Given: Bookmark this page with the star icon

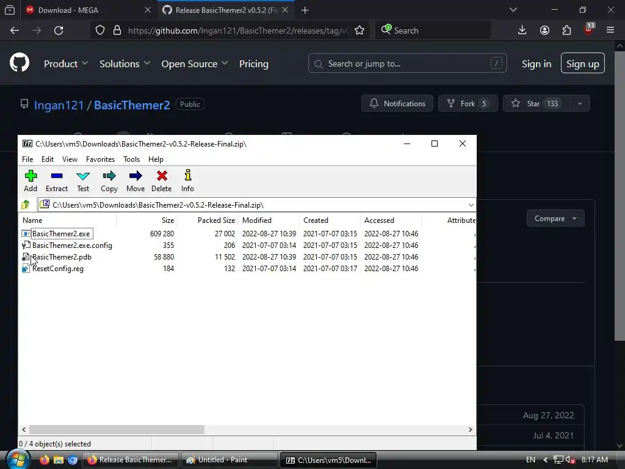Looking at the screenshot, I should click(x=359, y=31).
